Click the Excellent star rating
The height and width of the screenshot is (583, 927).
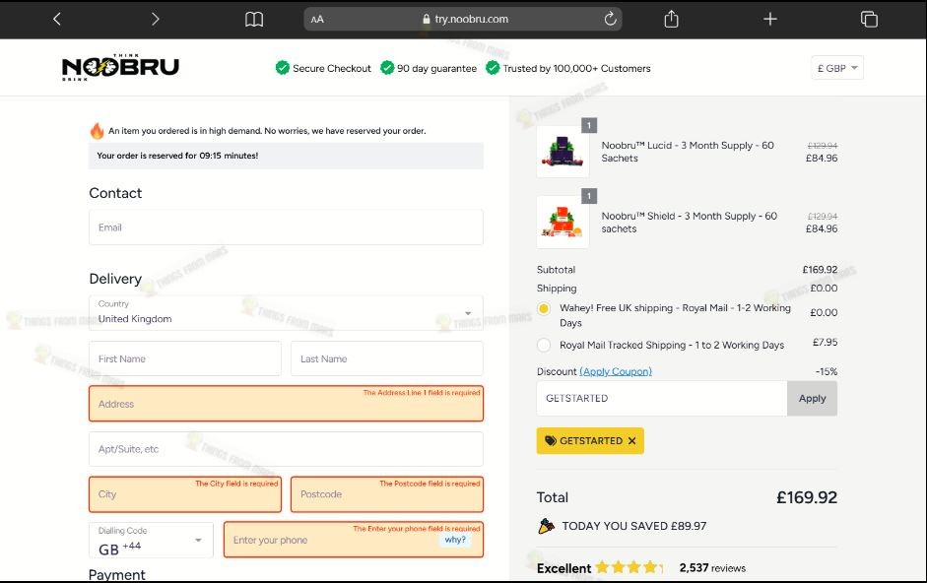tap(629, 567)
